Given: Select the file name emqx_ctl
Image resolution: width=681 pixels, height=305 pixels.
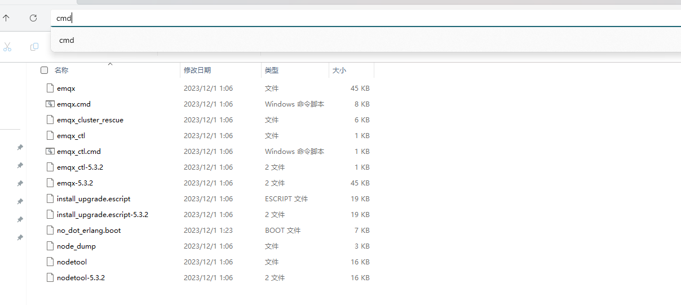Looking at the screenshot, I should tap(71, 136).
